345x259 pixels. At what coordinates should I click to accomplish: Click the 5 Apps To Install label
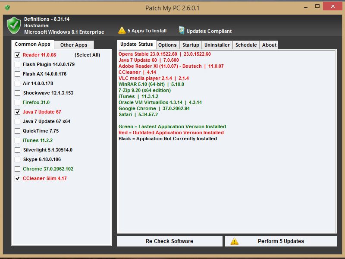pos(147,31)
